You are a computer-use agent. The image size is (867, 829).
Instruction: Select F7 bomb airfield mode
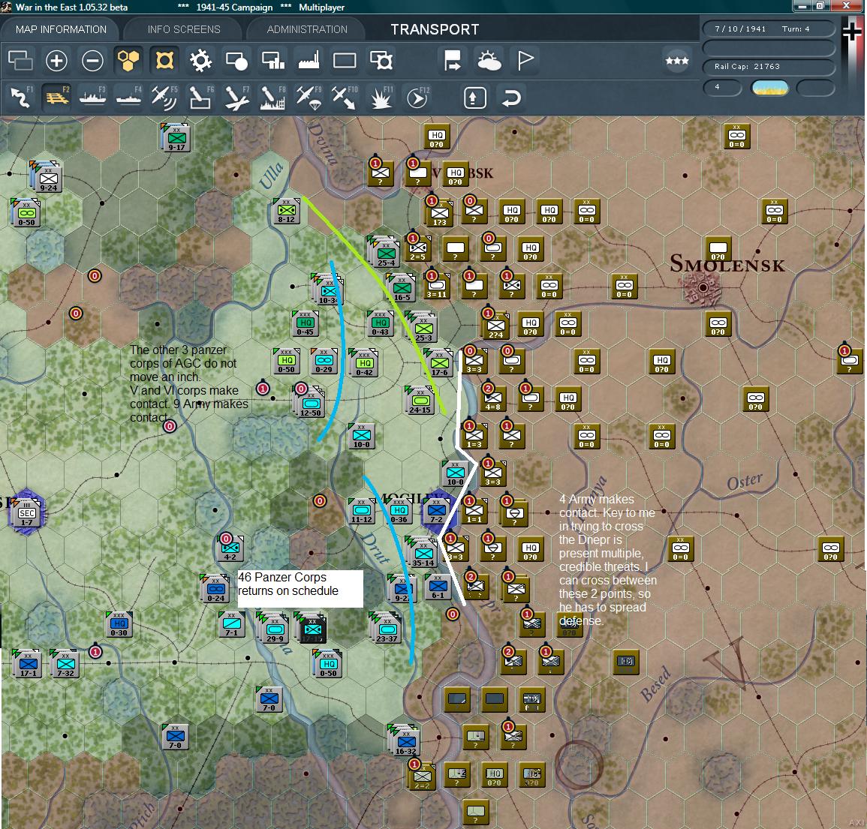point(236,98)
